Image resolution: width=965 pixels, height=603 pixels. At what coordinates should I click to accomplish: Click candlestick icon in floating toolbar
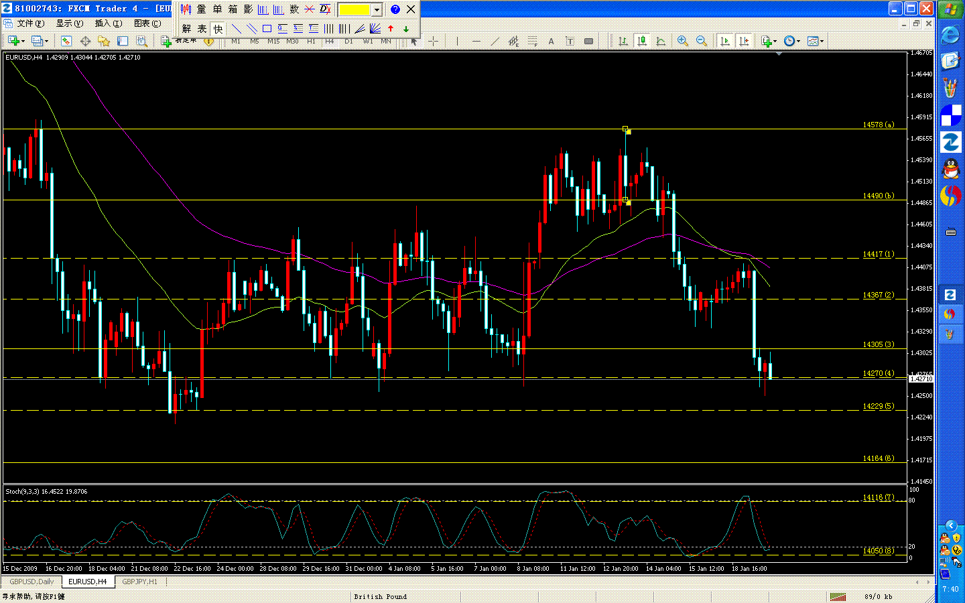click(186, 9)
